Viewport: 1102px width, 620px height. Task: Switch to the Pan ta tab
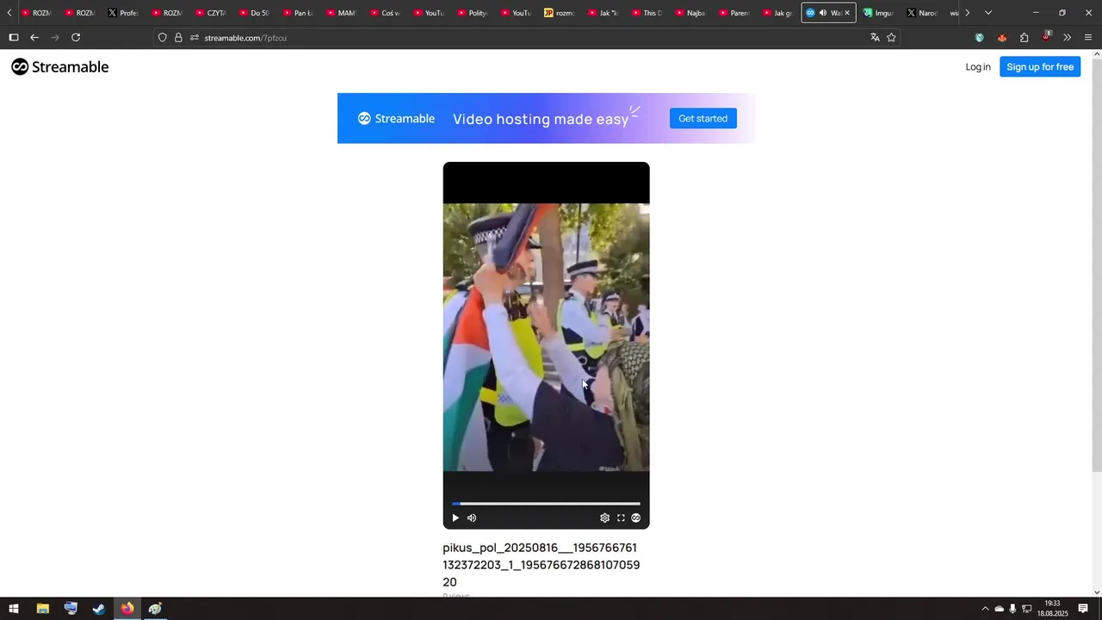(x=299, y=13)
